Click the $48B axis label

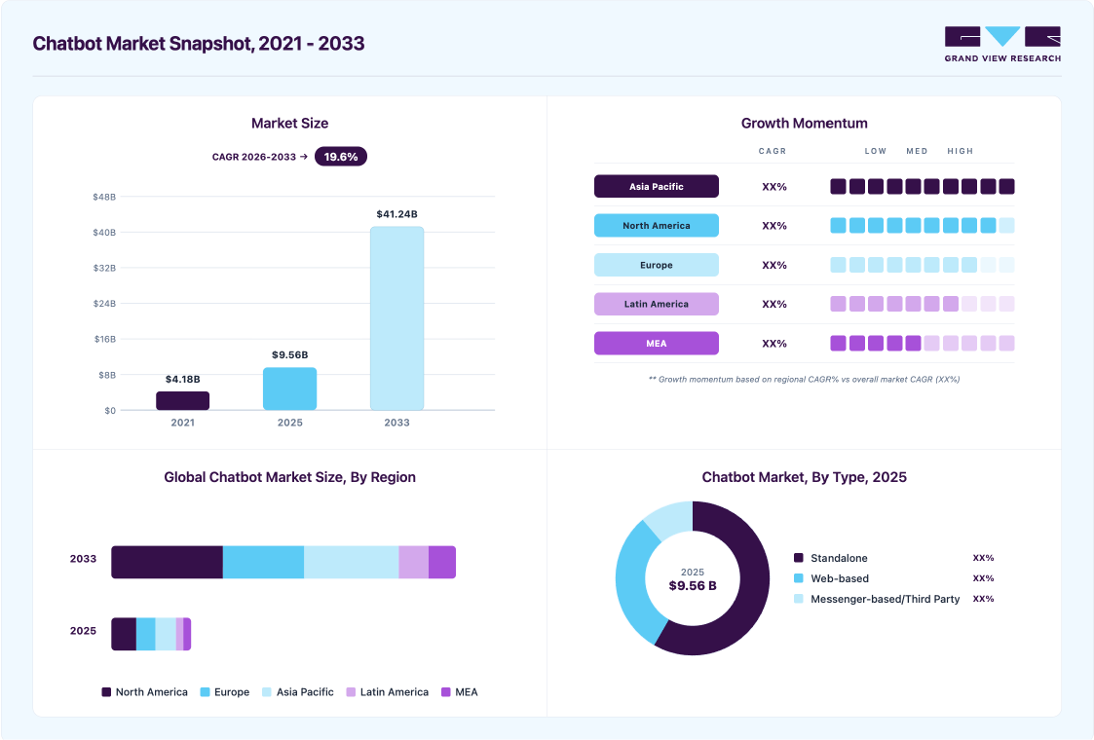point(104,198)
